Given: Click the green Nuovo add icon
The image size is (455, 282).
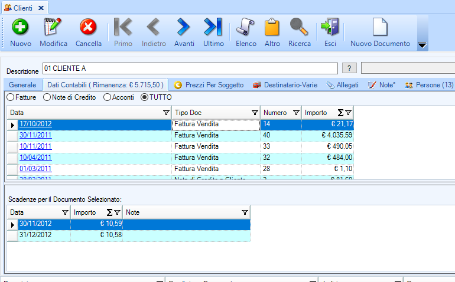Looking at the screenshot, I should tap(21, 28).
